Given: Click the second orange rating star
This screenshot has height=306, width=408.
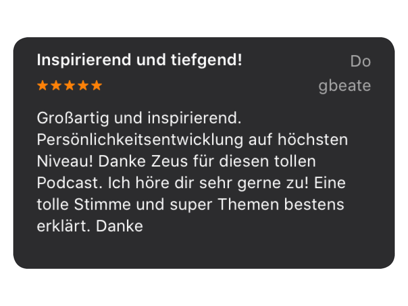Looking at the screenshot, I should [x=56, y=85].
